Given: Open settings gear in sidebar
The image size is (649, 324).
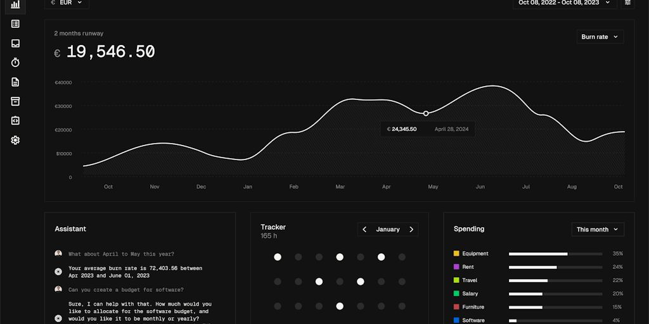Looking at the screenshot, I should pyautogui.click(x=15, y=140).
